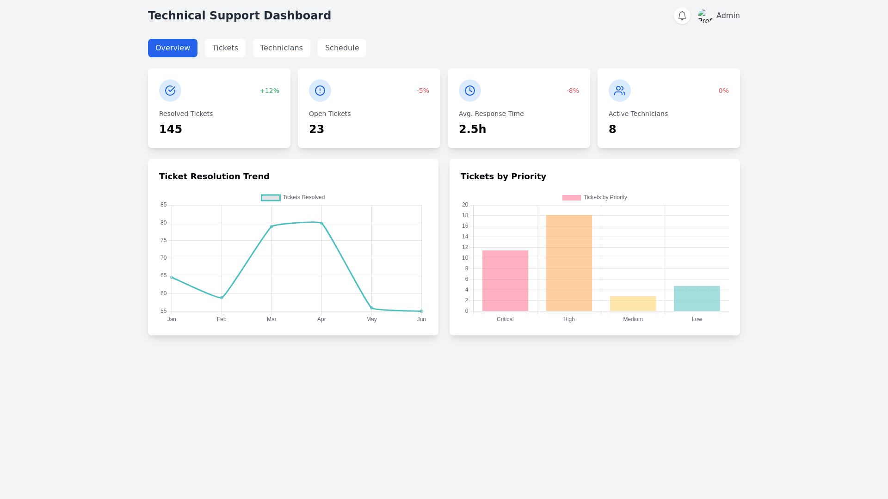Click the notification bell icon
Screen dimensions: 888x499
pyautogui.click(x=682, y=16)
